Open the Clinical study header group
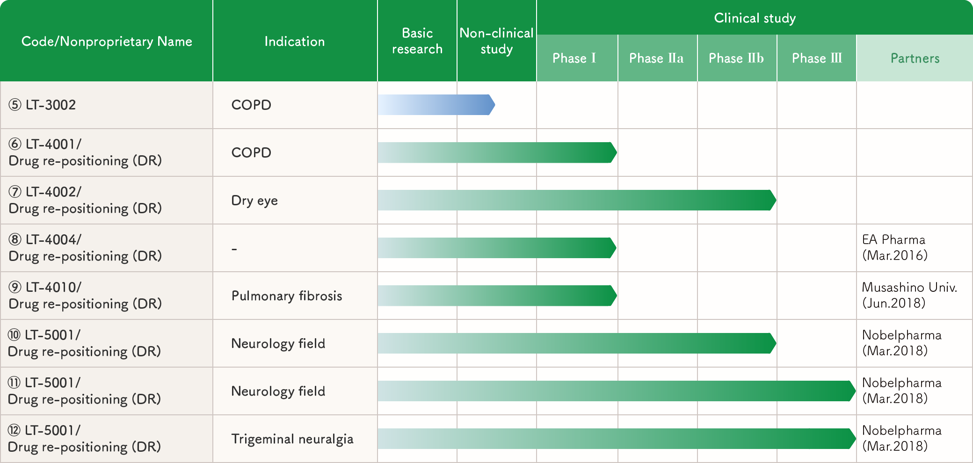 (x=755, y=18)
